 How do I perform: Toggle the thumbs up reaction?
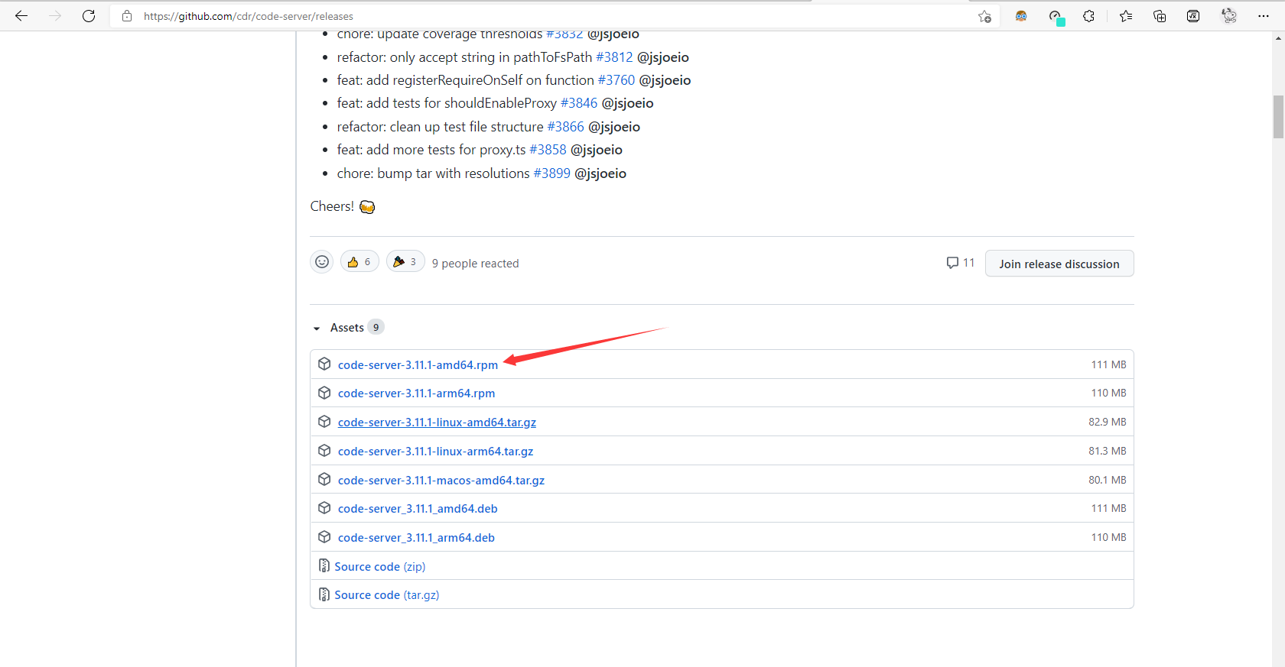pos(359,262)
